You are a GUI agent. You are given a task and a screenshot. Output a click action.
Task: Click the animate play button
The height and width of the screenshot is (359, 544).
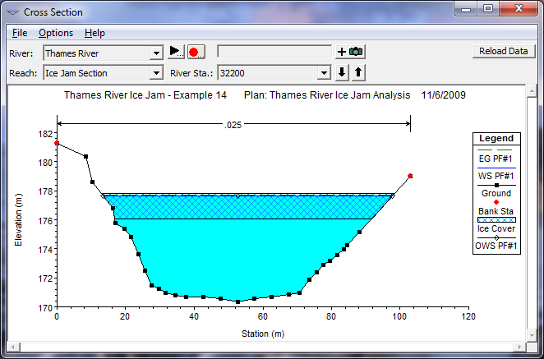point(177,52)
